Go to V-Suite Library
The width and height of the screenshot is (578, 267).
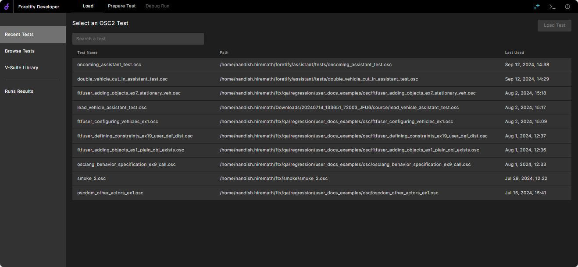click(21, 68)
